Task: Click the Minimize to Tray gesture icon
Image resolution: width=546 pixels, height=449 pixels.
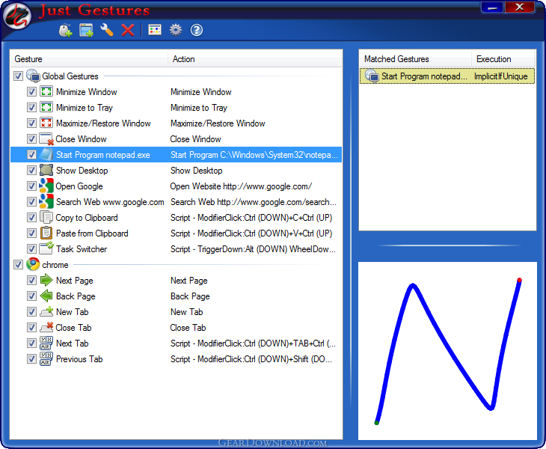Action: pos(46,107)
